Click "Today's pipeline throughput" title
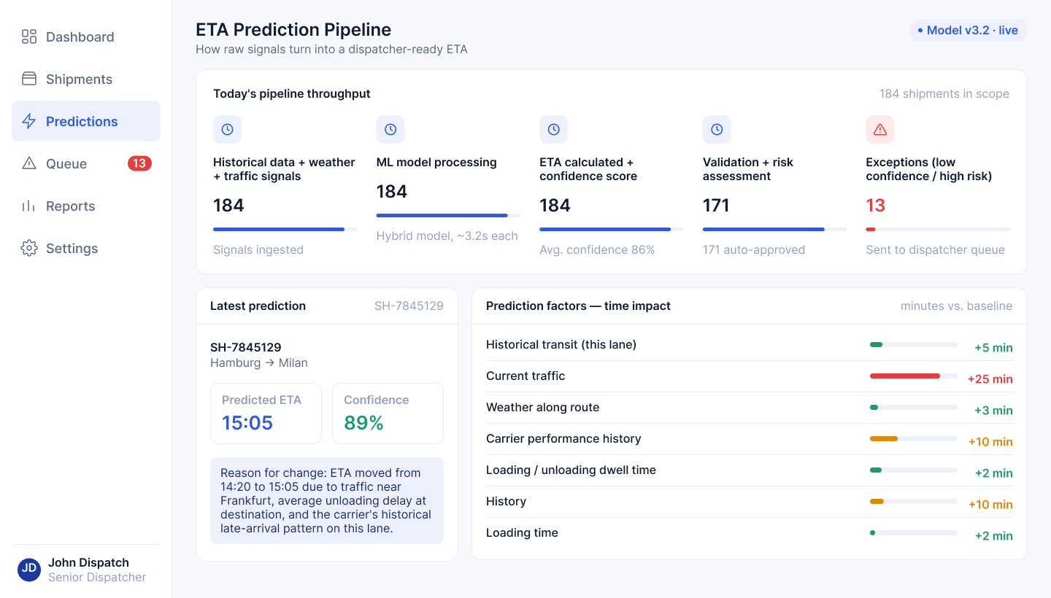 tap(292, 93)
